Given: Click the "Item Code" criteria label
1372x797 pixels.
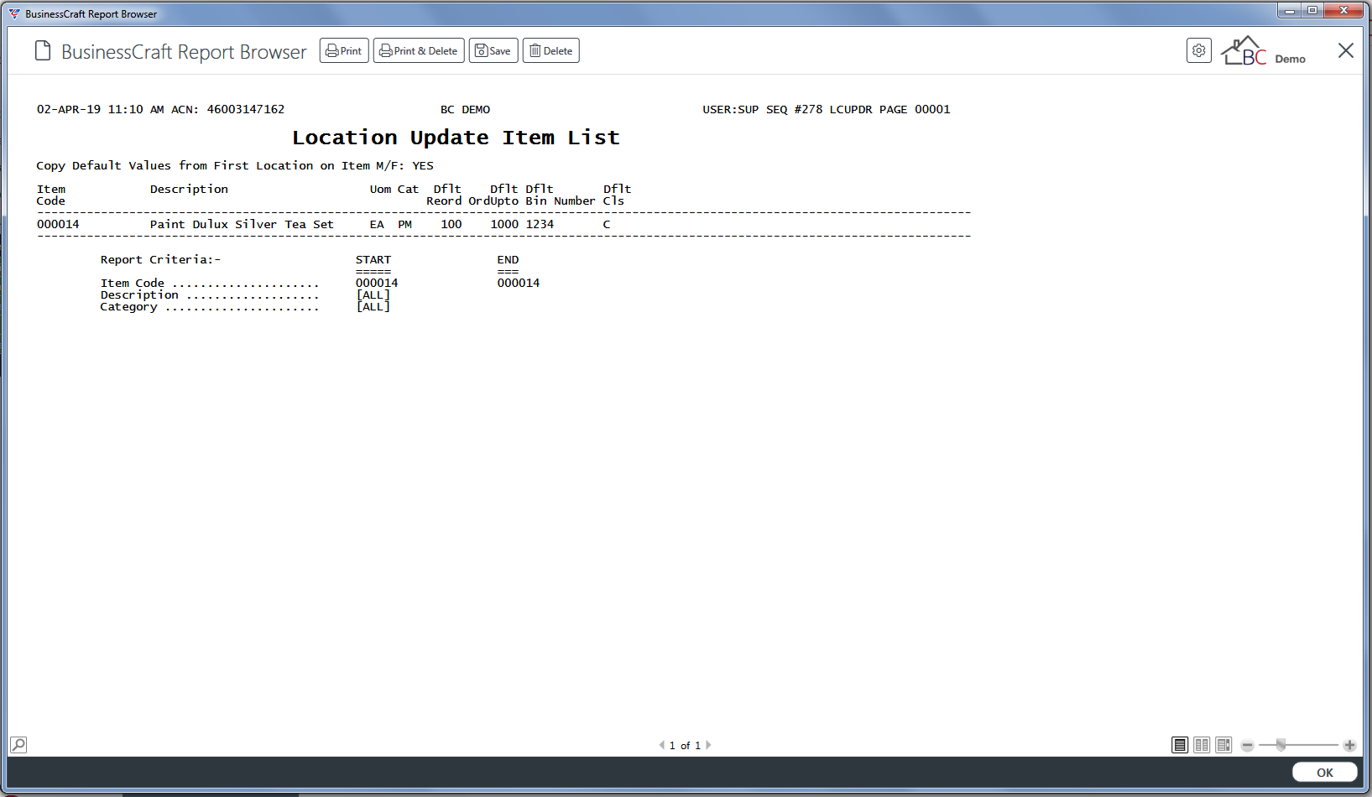Looking at the screenshot, I should (x=133, y=283).
